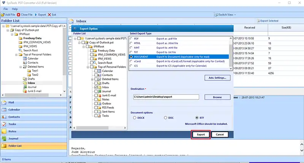Collapse Top of Personal Folders in left list

pyautogui.click(x=16, y=55)
